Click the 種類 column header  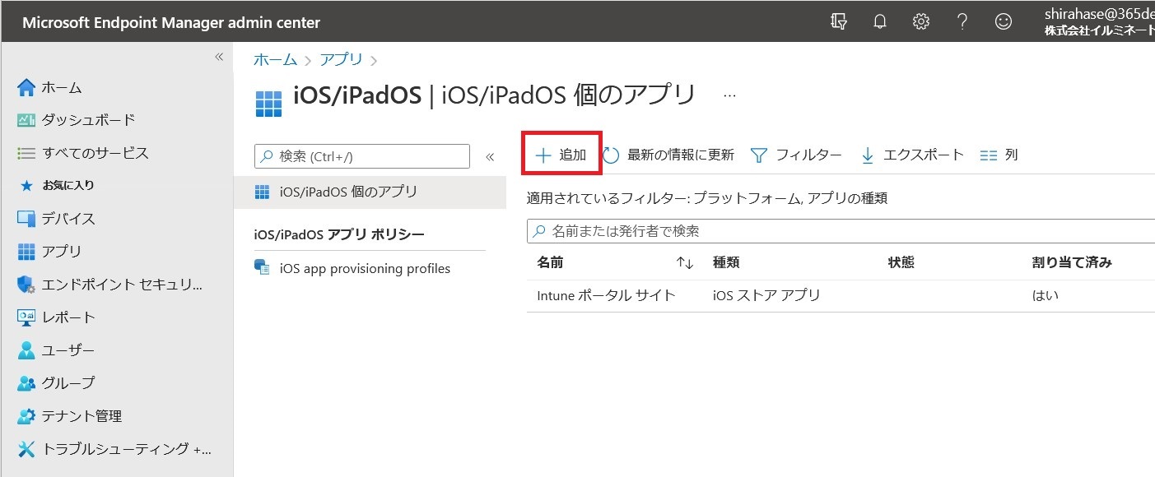726,262
